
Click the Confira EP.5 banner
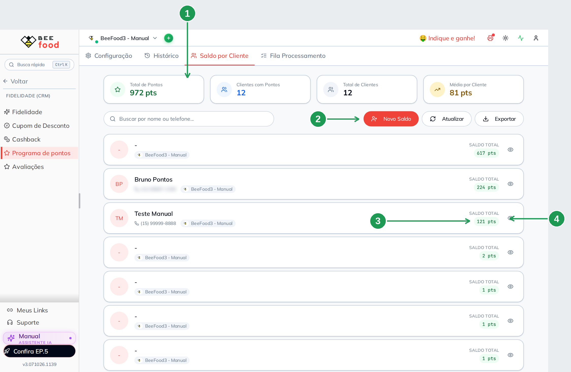point(39,351)
